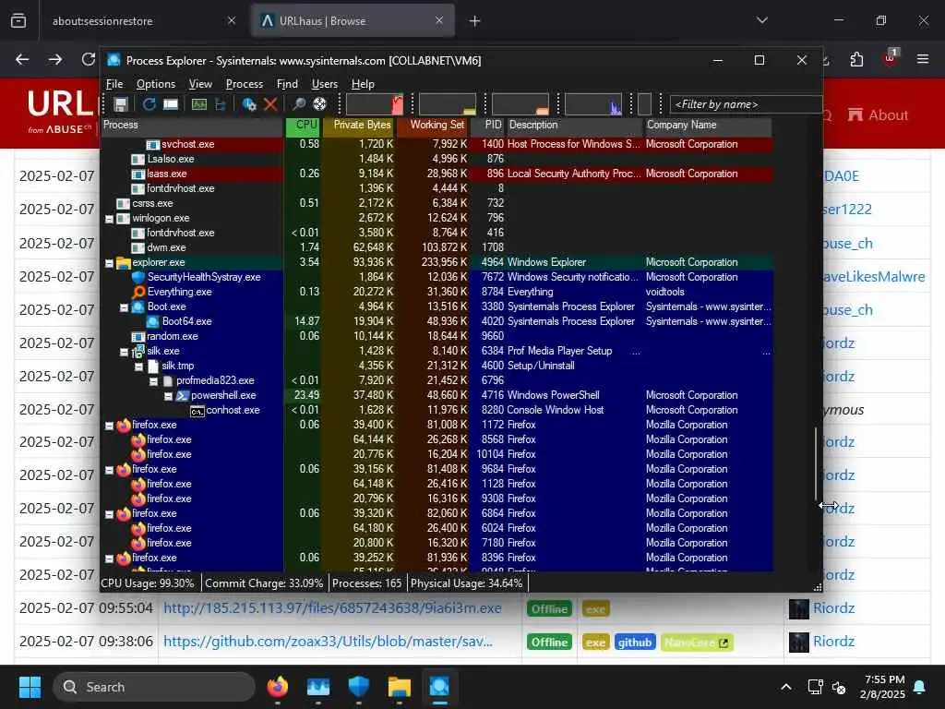Click the Find Window's Process crosshair icon
The height and width of the screenshot is (709, 945).
(x=319, y=104)
